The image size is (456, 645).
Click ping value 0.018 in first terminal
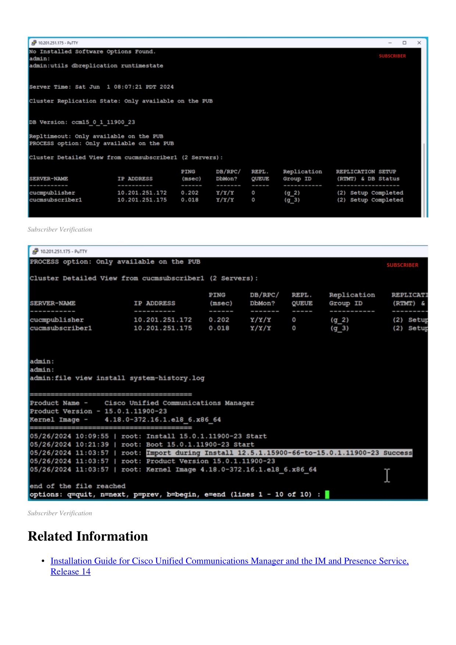pos(190,200)
